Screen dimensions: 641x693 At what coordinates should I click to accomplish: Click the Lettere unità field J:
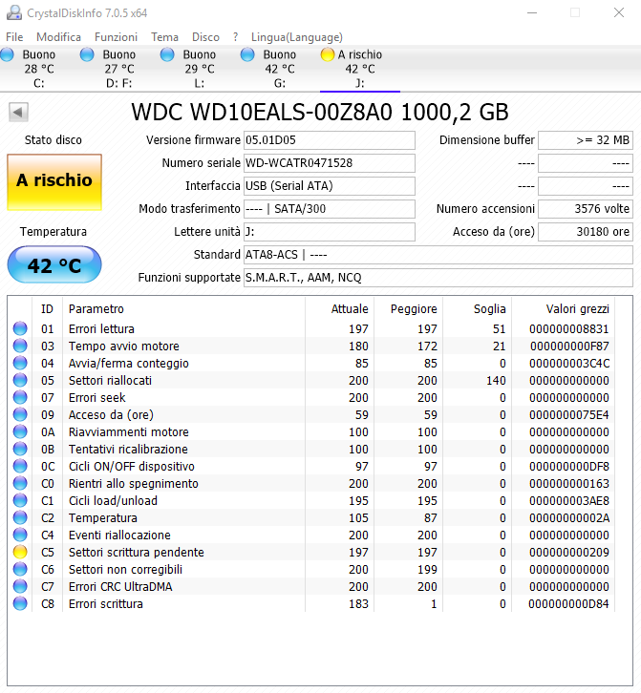[330, 232]
